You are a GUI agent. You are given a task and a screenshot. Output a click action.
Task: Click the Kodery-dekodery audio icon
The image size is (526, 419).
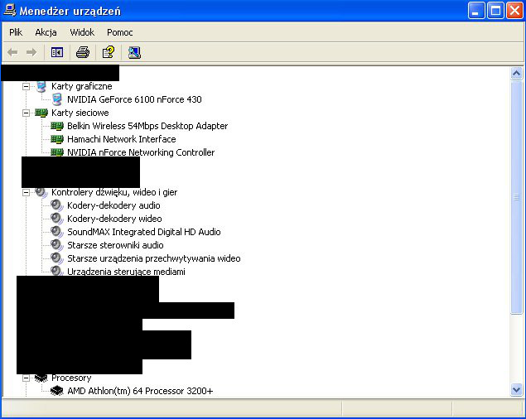click(x=57, y=205)
